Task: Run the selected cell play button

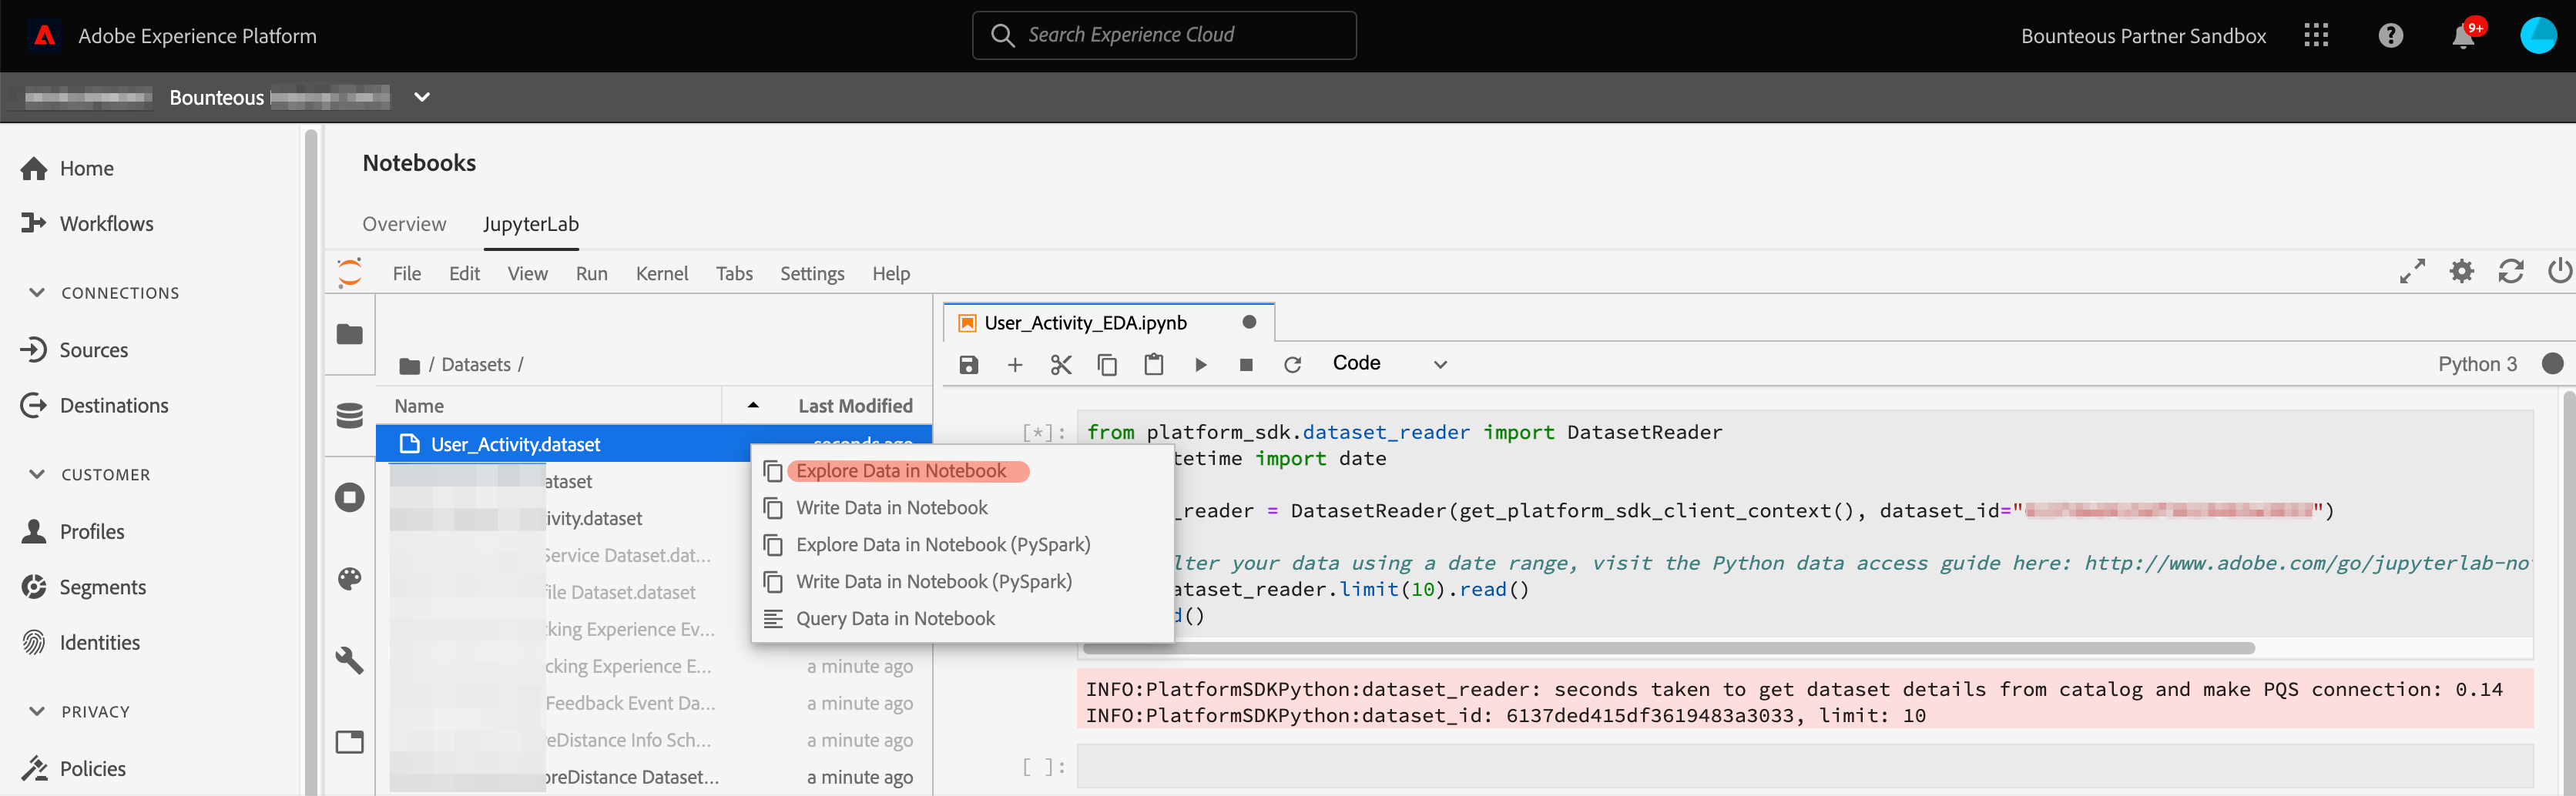Action: [x=1200, y=366]
